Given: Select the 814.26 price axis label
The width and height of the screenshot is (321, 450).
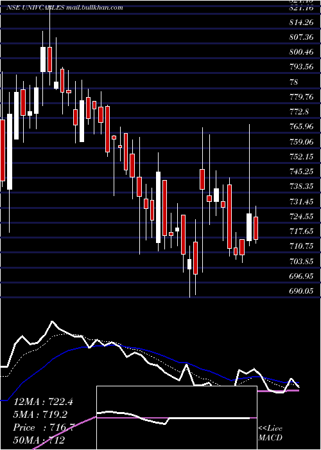Looking at the screenshot, I should point(301,22).
